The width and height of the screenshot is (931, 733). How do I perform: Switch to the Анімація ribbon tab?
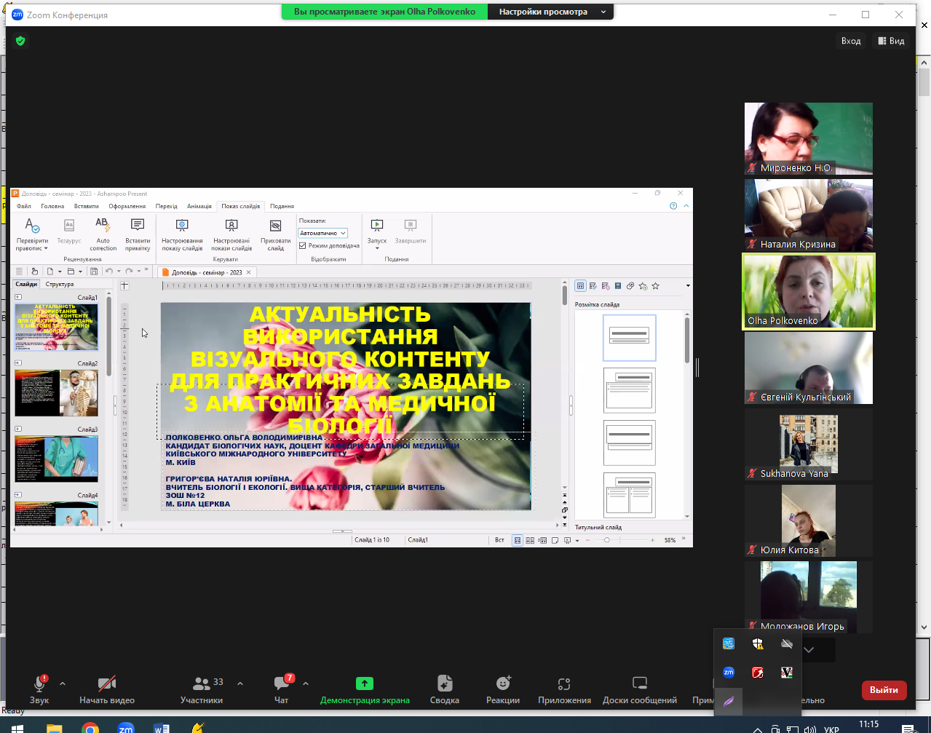(199, 206)
